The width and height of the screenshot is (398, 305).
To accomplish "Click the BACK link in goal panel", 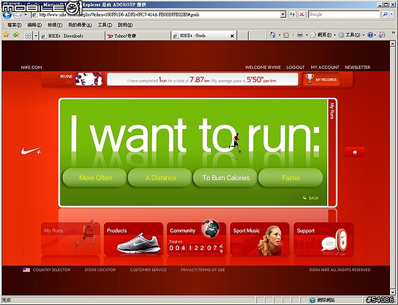I will tap(311, 198).
